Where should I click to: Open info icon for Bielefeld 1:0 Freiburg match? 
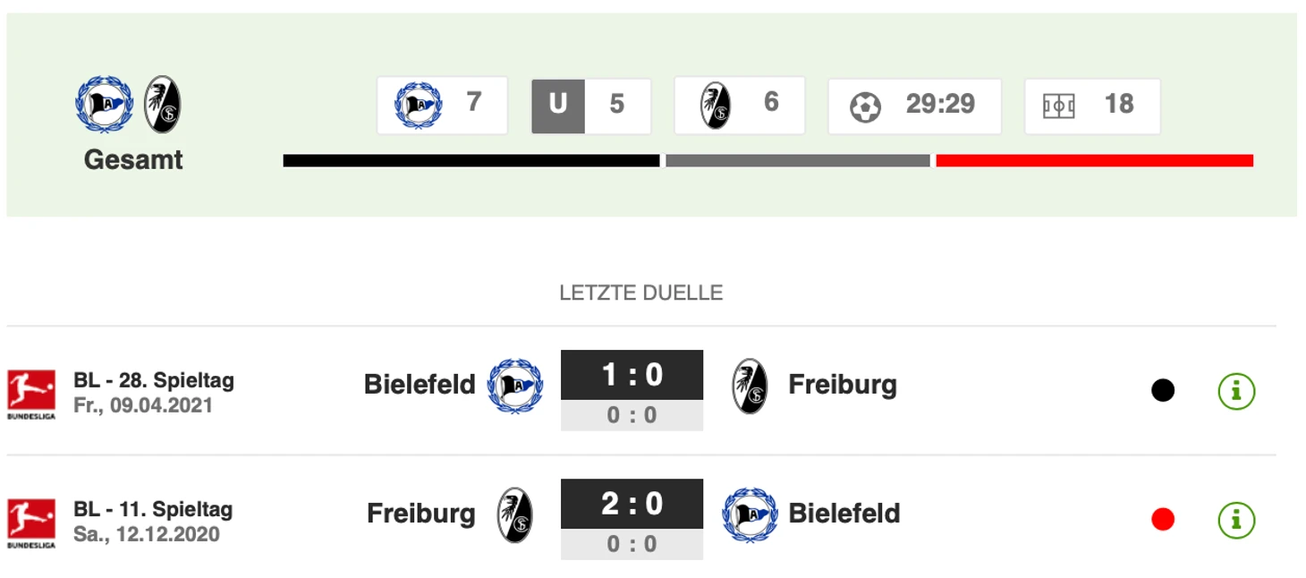coord(1237,391)
